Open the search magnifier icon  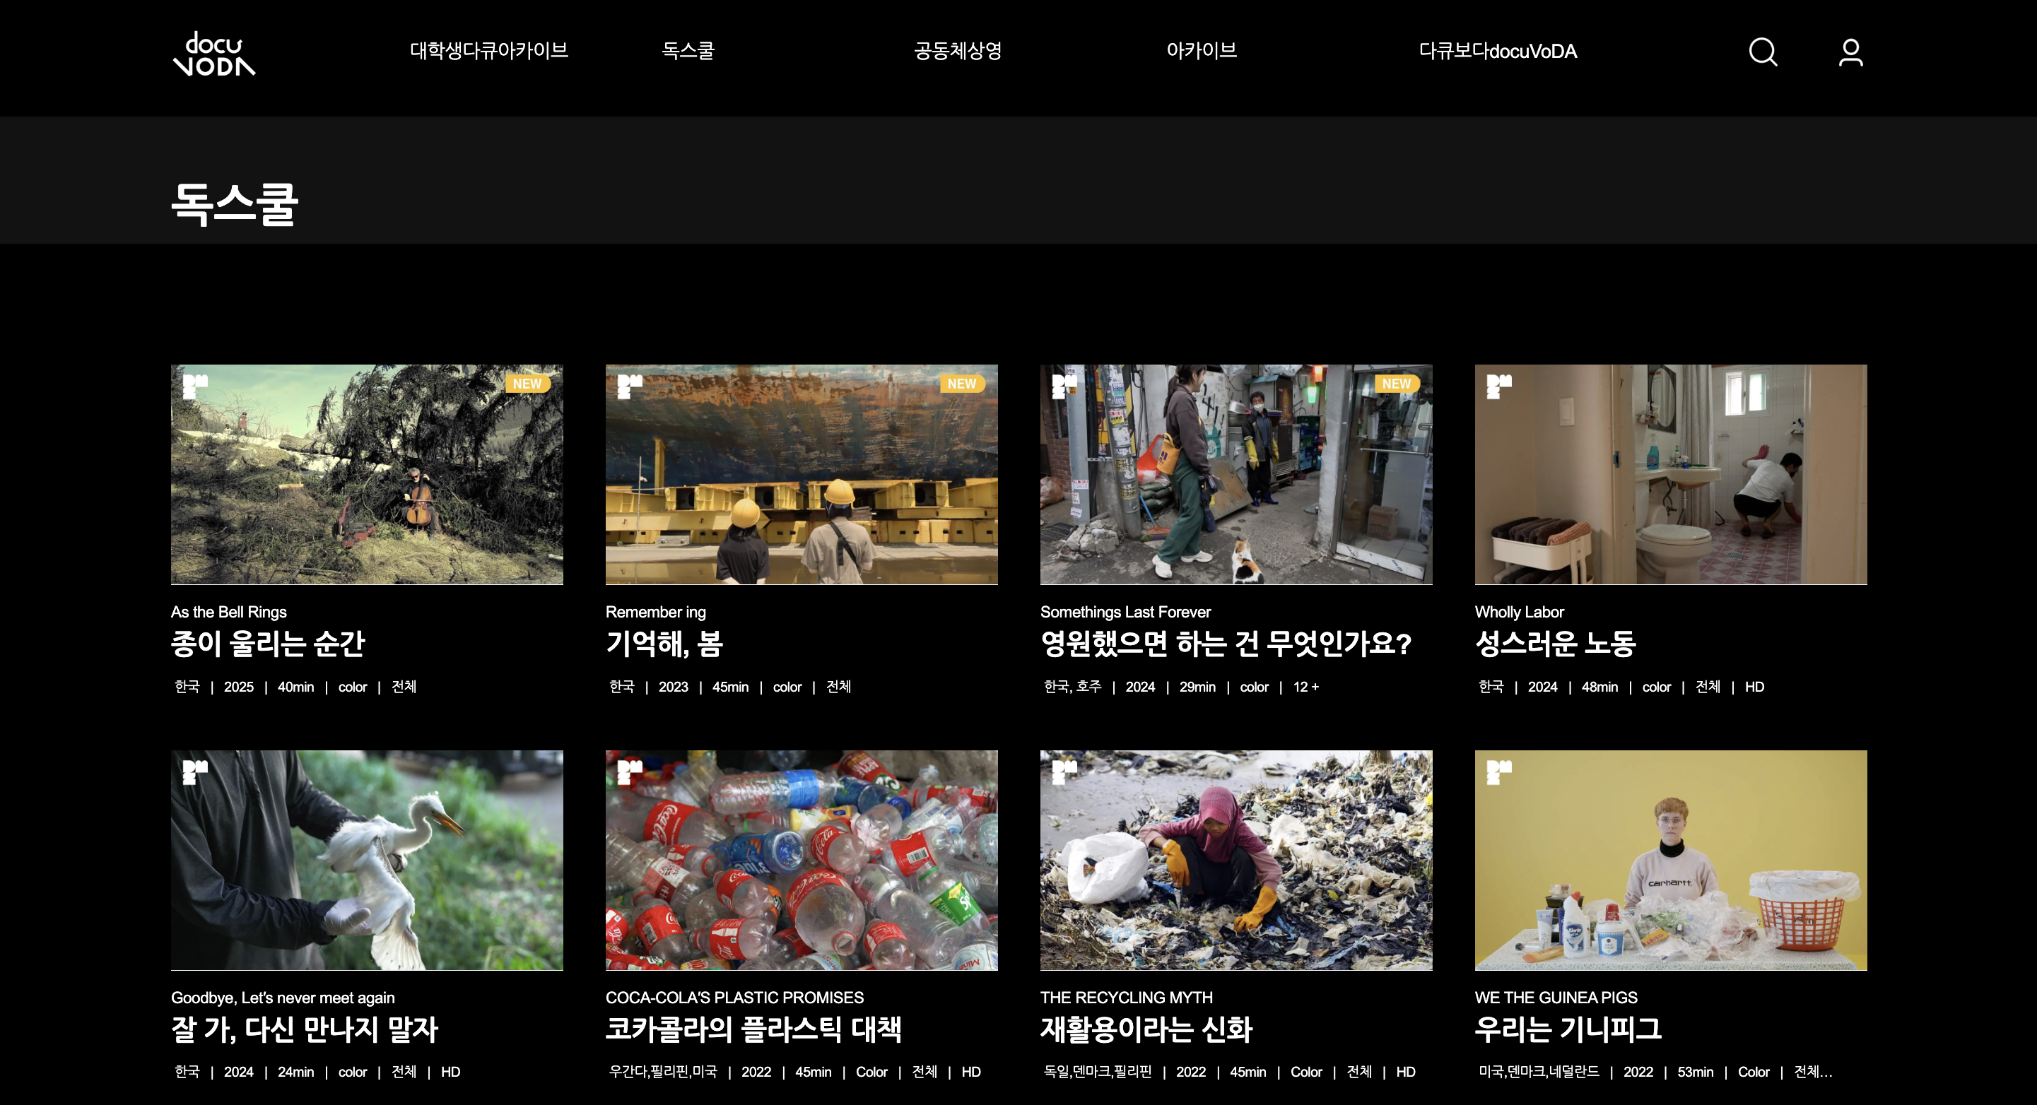pos(1762,52)
